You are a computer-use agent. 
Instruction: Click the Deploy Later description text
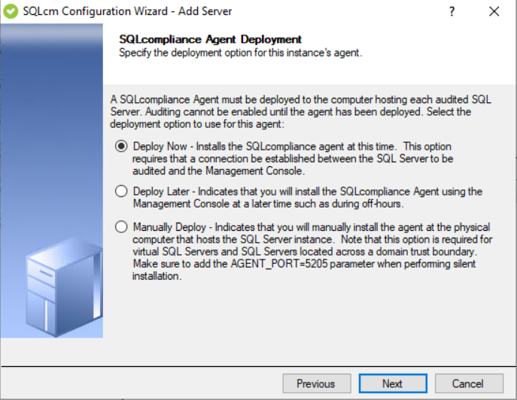coord(307,198)
